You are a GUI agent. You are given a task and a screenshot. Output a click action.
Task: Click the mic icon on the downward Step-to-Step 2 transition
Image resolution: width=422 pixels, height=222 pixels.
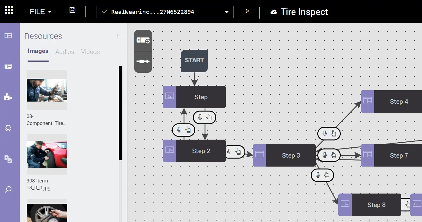(200, 117)
